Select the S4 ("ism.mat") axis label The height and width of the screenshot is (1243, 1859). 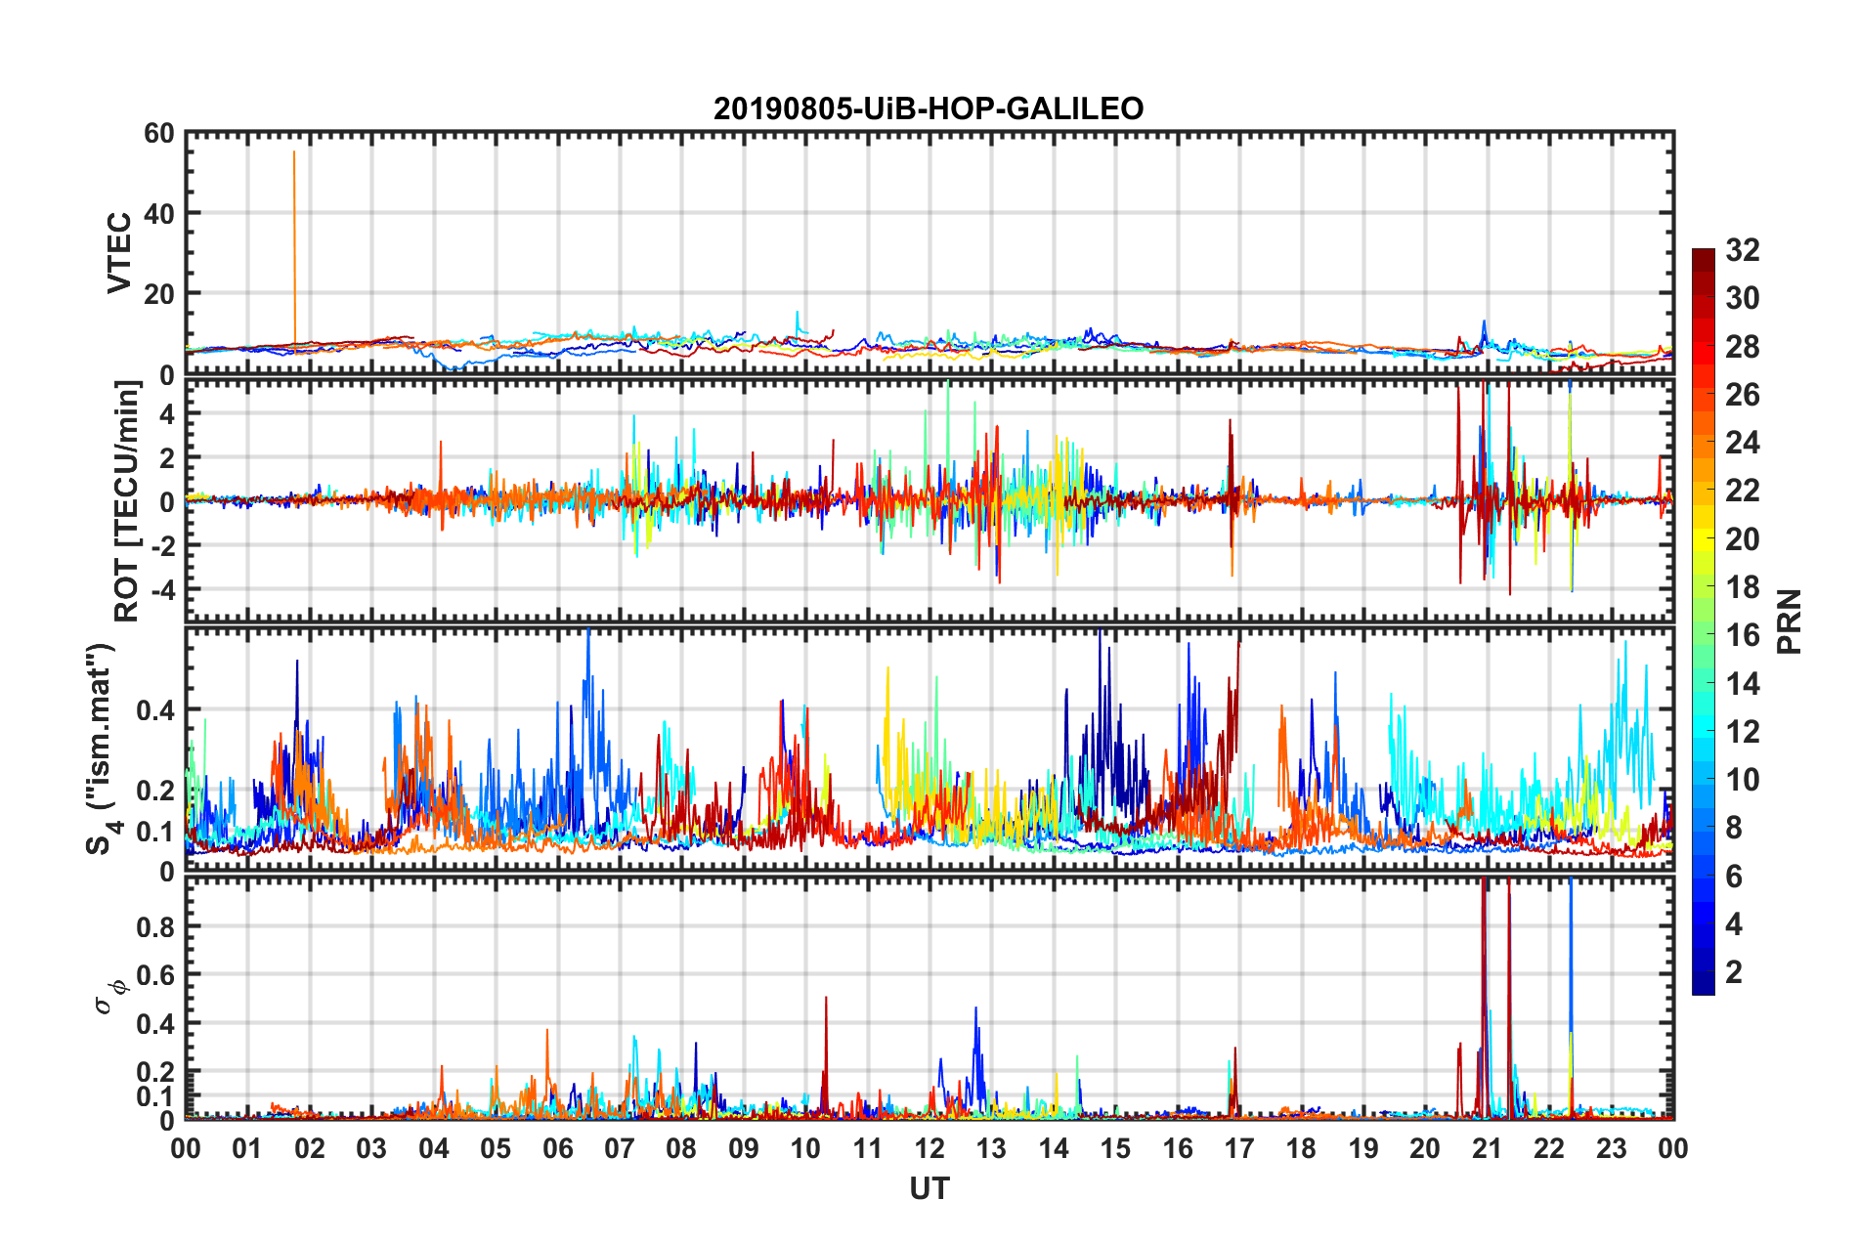click(x=102, y=749)
